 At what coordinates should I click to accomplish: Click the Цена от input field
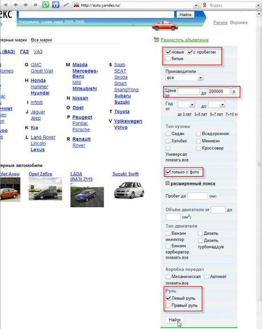[189, 92]
